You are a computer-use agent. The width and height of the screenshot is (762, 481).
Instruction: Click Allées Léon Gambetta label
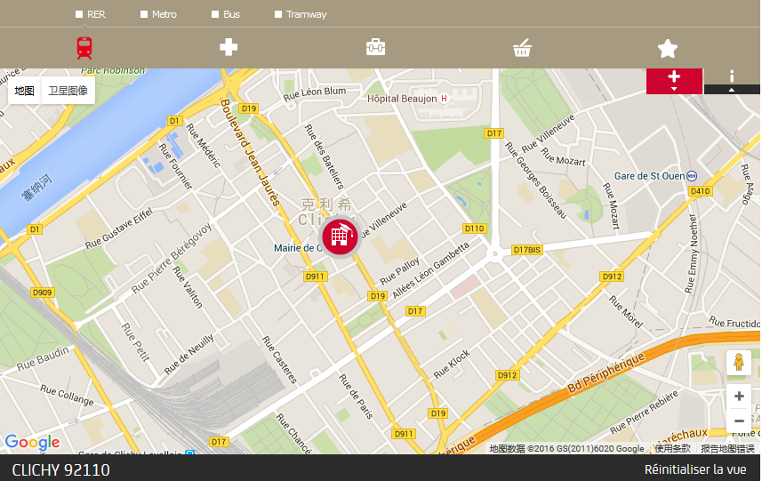click(430, 270)
